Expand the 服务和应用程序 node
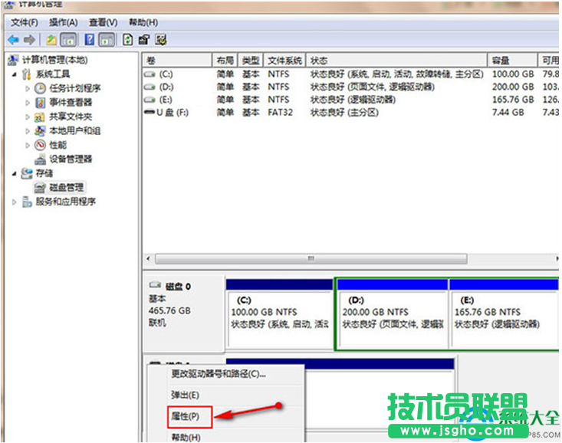Viewport: 562px width, 443px height. coord(15,202)
